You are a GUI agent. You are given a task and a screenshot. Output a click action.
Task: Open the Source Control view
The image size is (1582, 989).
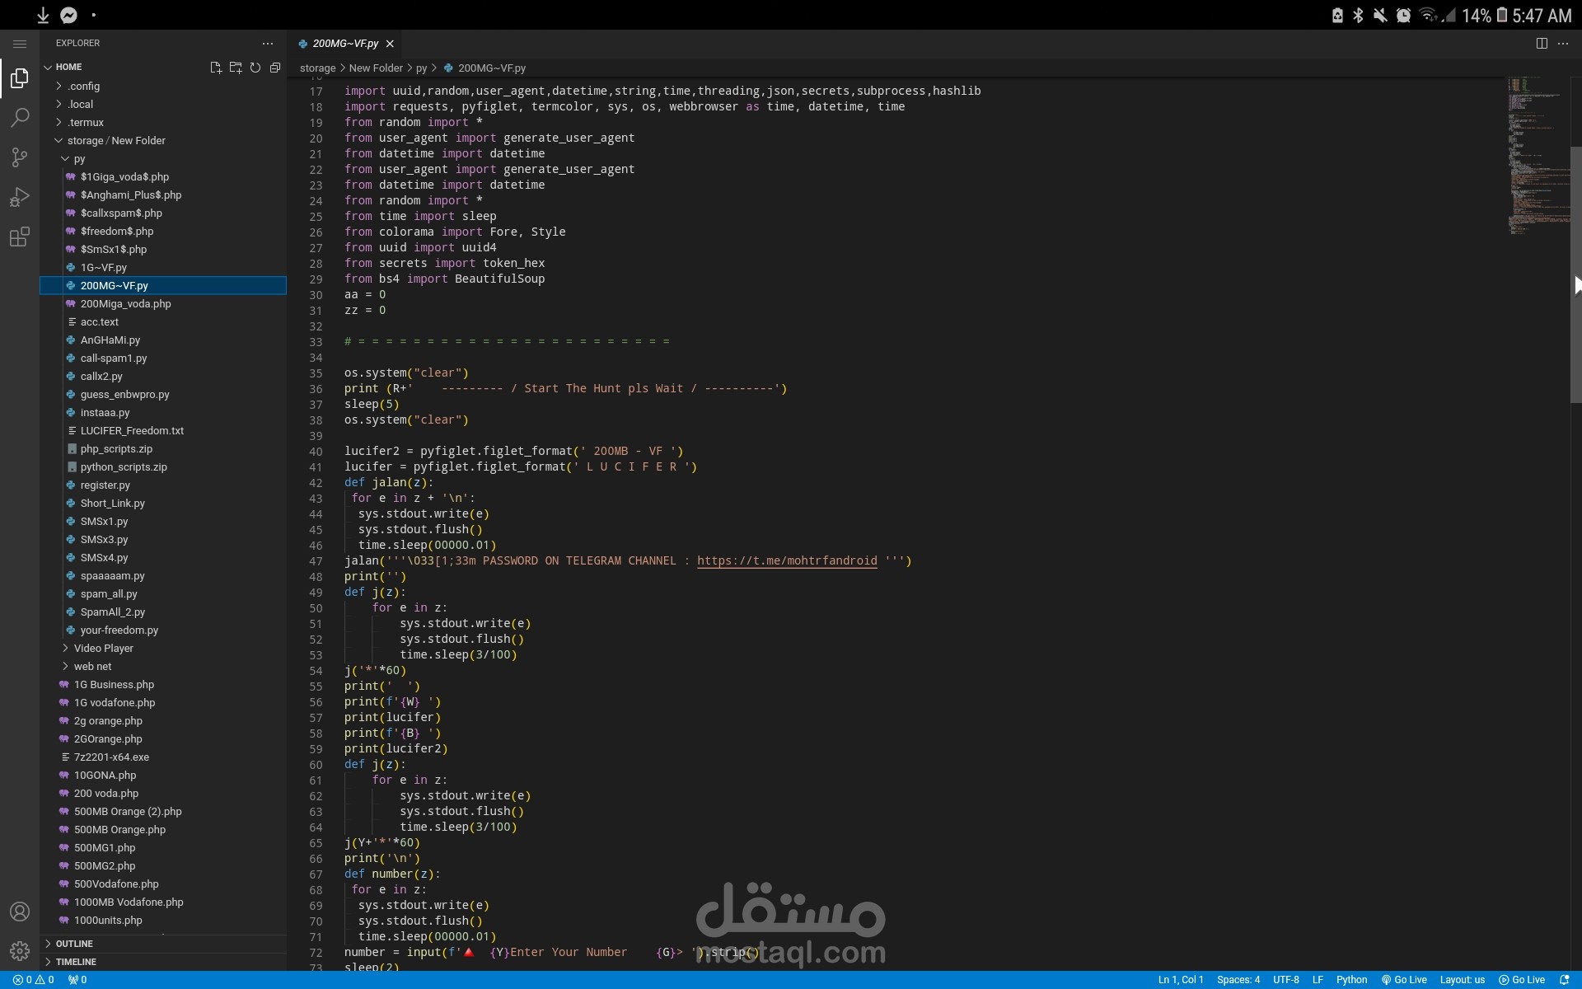coord(20,157)
